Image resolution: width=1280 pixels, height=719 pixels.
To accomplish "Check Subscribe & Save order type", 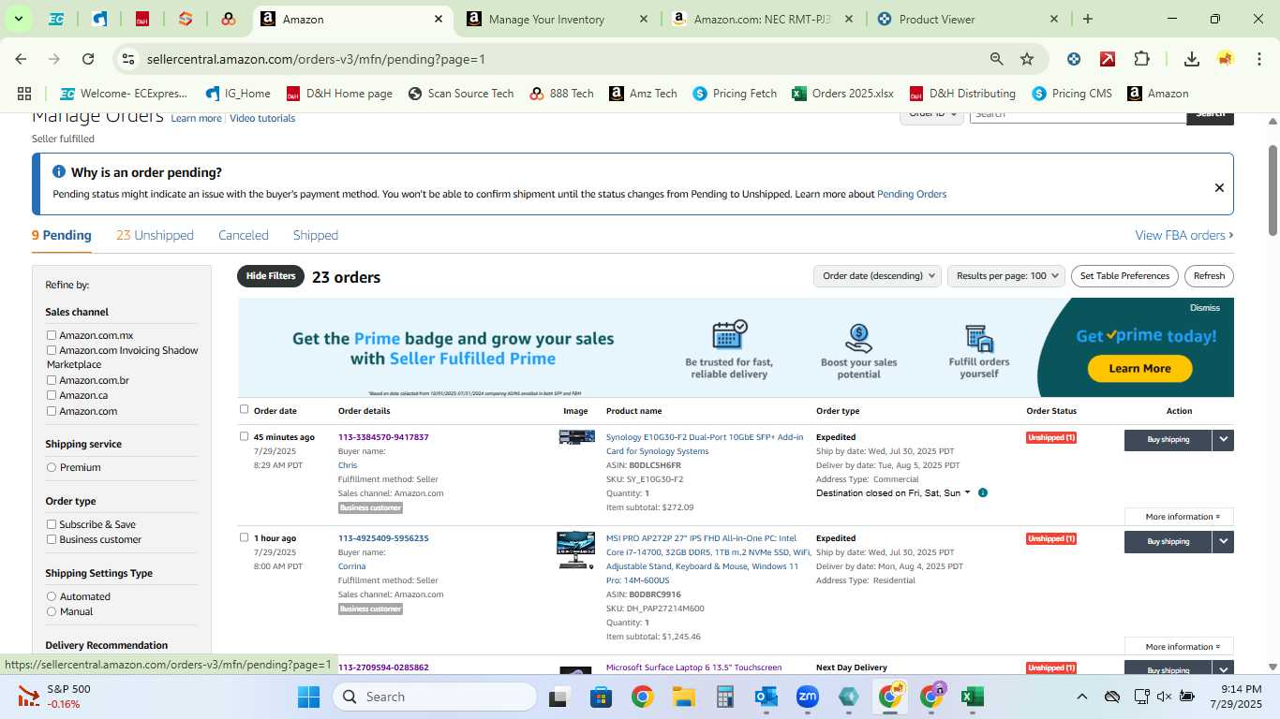I will point(52,524).
